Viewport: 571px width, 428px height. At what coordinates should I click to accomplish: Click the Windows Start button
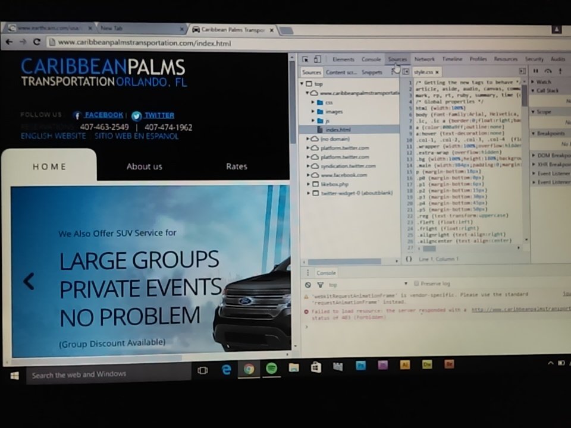pyautogui.click(x=14, y=376)
